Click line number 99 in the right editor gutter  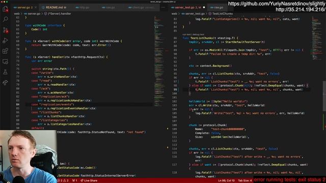click(x=175, y=89)
